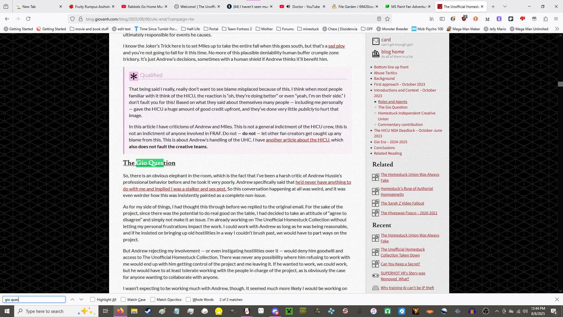Open a new browser tab

tap(493, 6)
